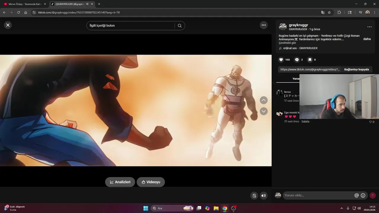Open a new browser tab
This screenshot has height=213, width=379.
[99, 4]
